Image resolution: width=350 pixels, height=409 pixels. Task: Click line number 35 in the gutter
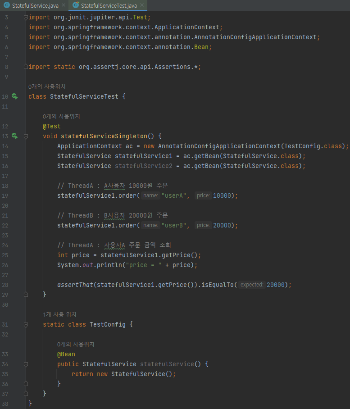coord(5,374)
